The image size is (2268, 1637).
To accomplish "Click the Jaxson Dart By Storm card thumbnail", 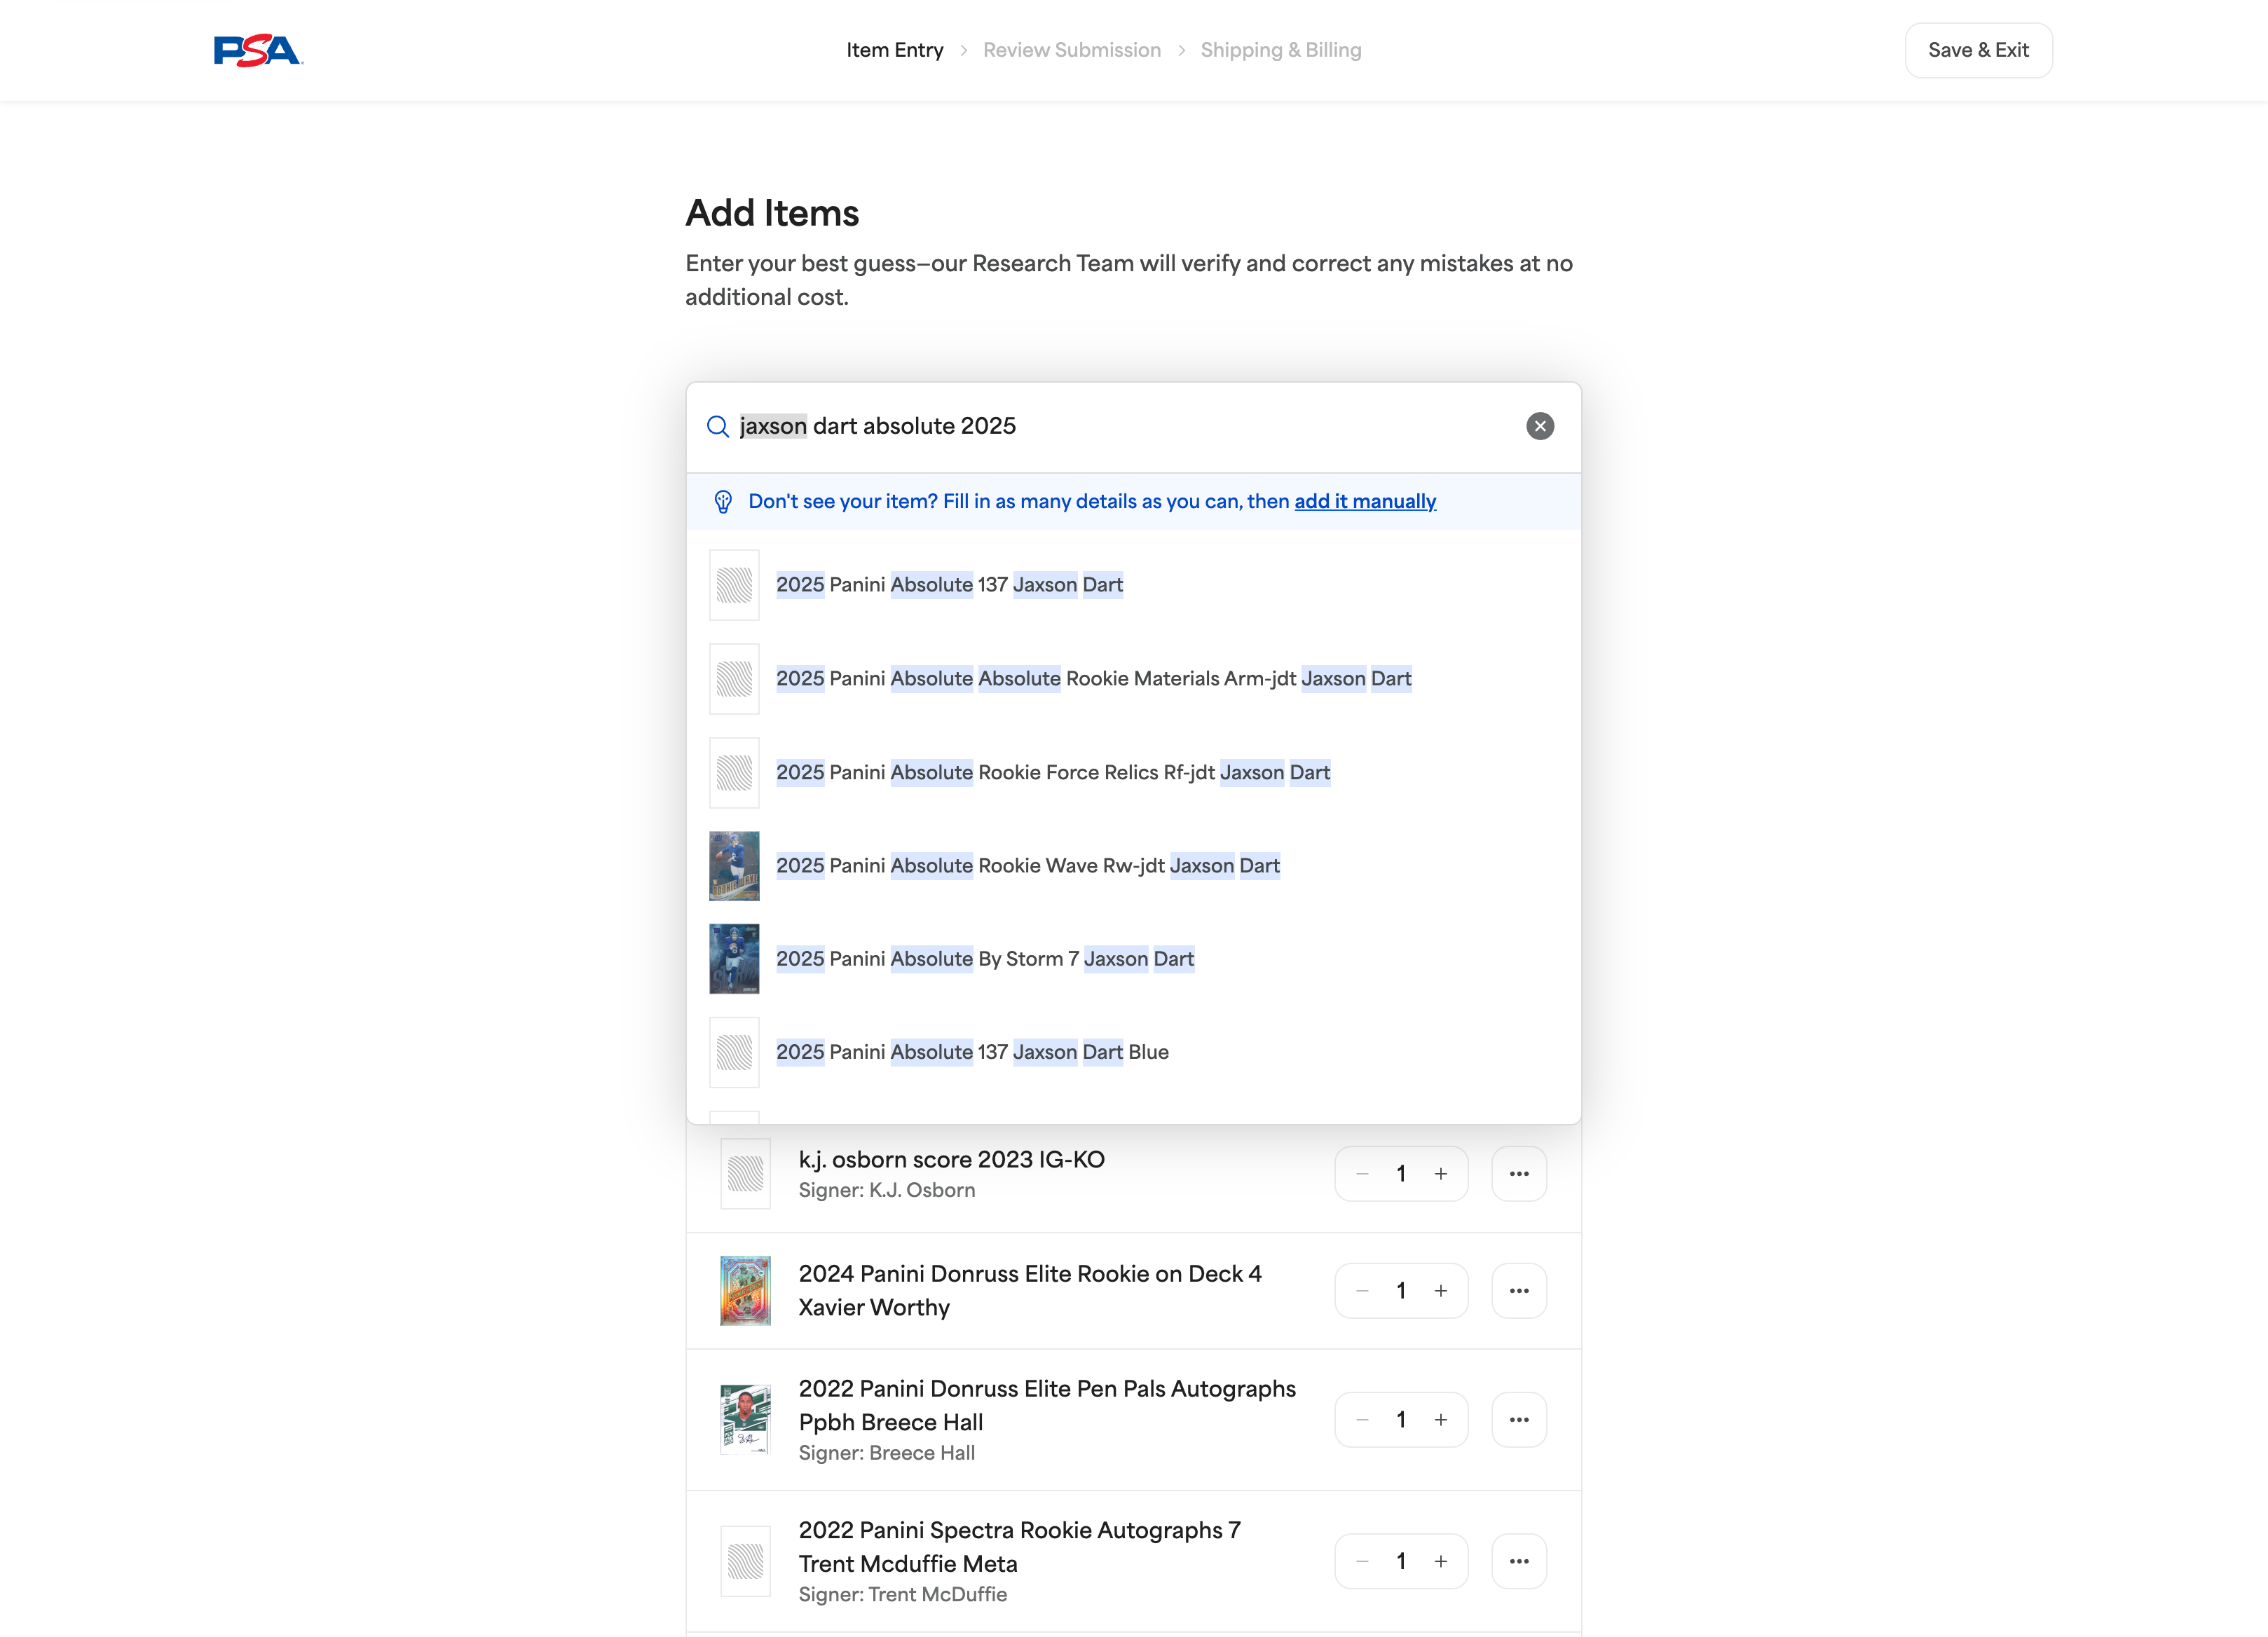I will (x=733, y=958).
